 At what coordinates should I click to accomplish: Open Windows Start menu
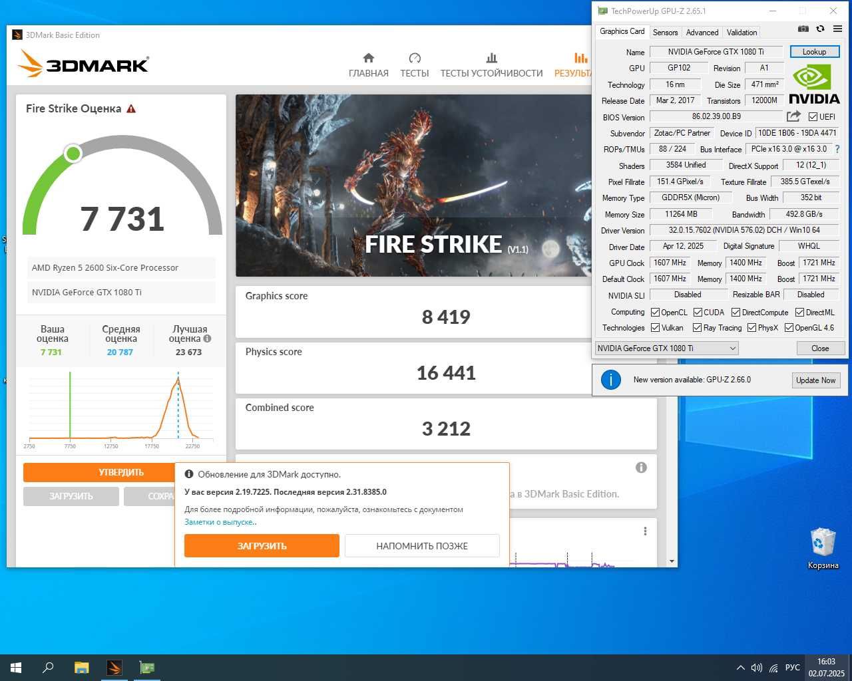[16, 668]
